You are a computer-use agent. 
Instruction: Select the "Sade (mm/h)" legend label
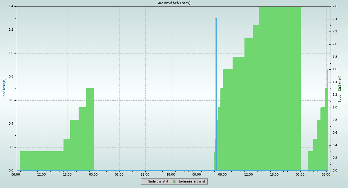(158, 182)
